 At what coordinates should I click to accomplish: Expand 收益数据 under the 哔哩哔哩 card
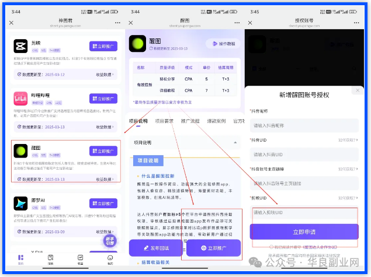click(106, 126)
